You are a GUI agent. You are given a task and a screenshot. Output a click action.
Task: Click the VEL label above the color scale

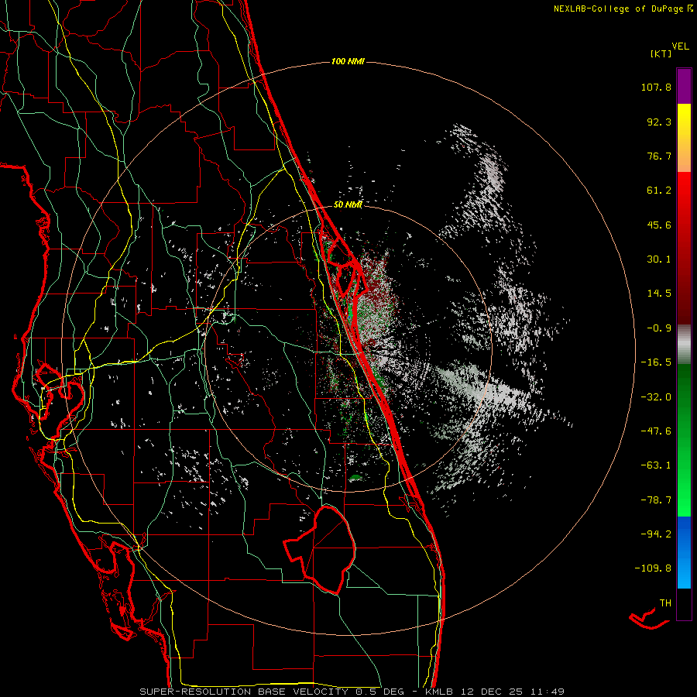pyautogui.click(x=680, y=46)
